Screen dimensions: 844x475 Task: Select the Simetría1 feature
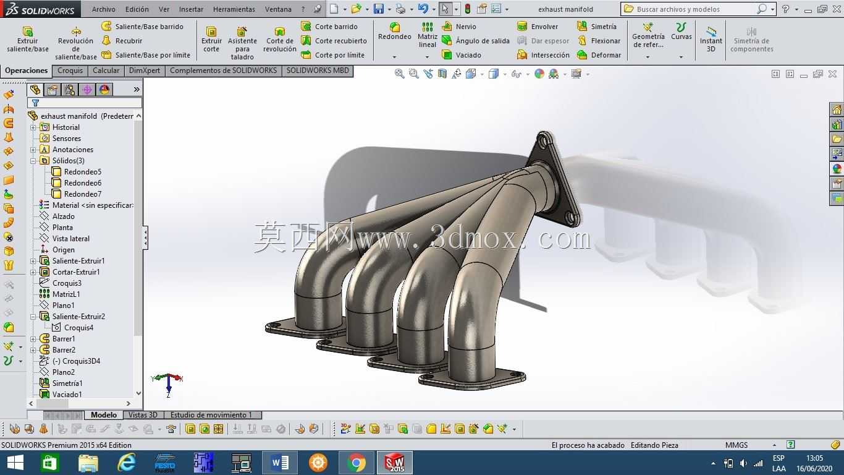67,383
